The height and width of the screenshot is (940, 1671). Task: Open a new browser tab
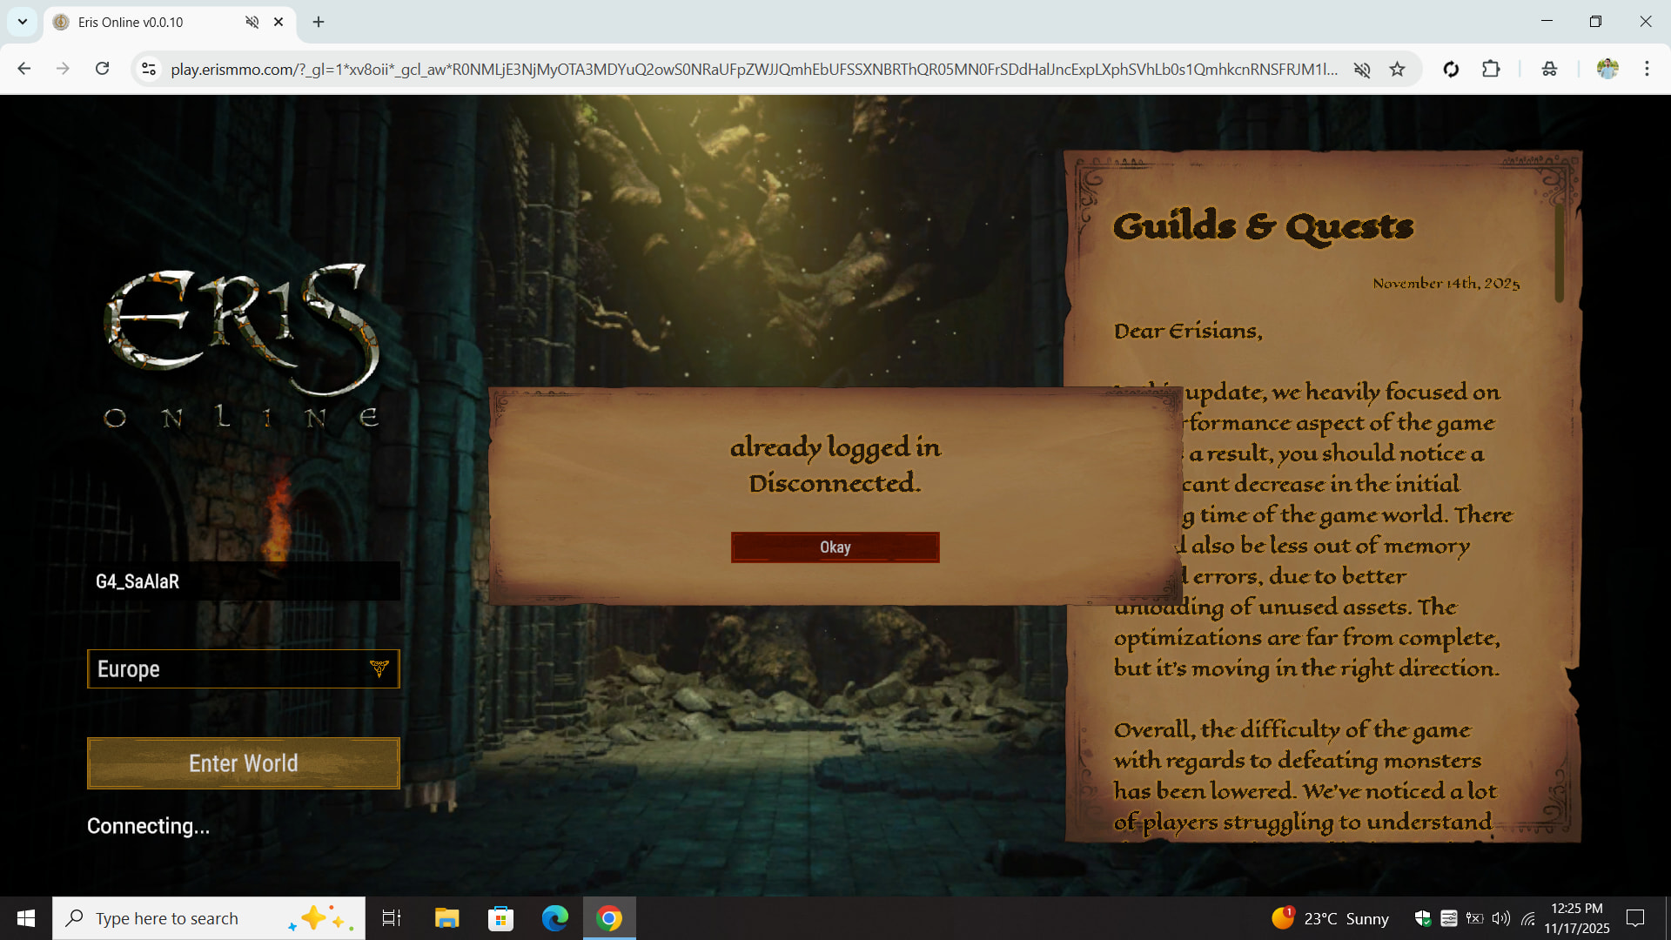click(319, 22)
